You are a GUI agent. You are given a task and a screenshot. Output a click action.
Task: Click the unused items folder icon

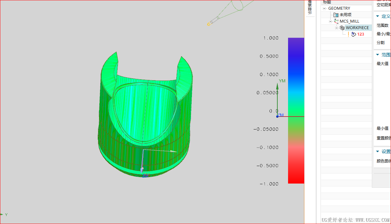(336, 15)
